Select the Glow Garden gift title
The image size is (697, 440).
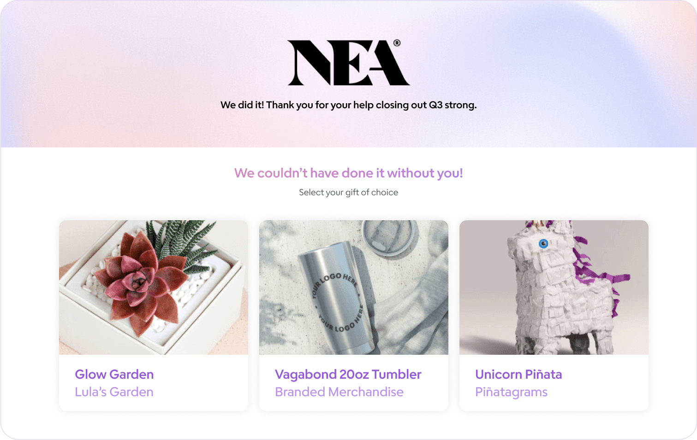[114, 374]
